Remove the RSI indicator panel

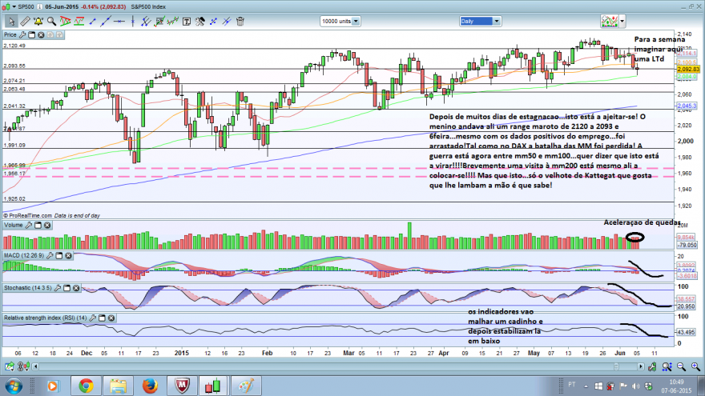point(111,318)
